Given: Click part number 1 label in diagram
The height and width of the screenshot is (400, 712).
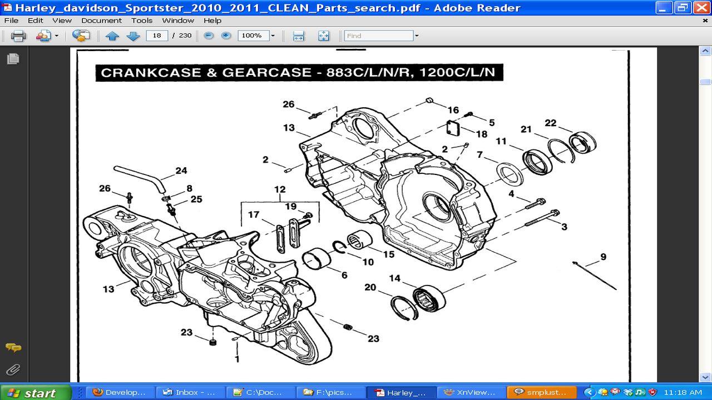Looking at the screenshot, I should pyautogui.click(x=237, y=359).
